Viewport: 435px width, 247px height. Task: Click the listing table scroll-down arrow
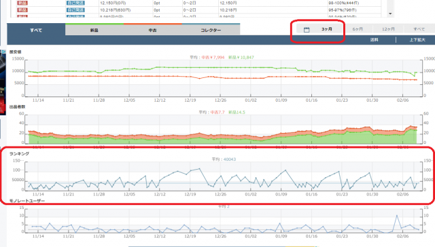pyautogui.click(x=390, y=14)
